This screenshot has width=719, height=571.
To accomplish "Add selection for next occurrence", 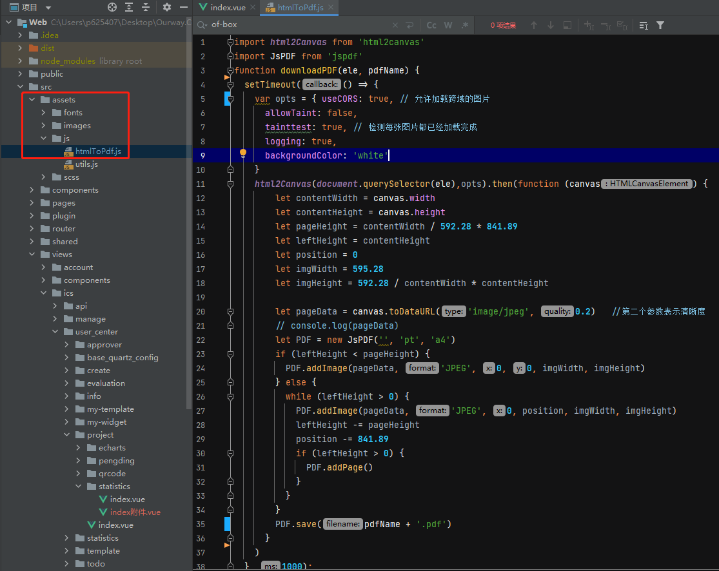I will click(x=589, y=25).
